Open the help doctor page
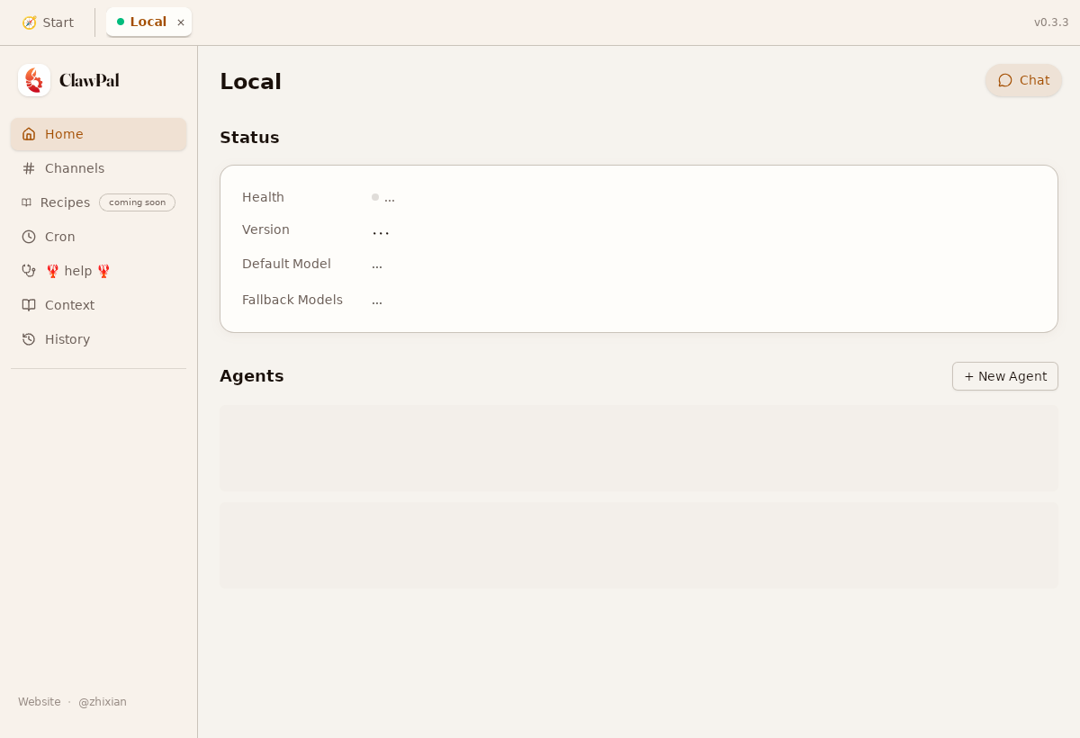1080x738 pixels. pos(99,271)
